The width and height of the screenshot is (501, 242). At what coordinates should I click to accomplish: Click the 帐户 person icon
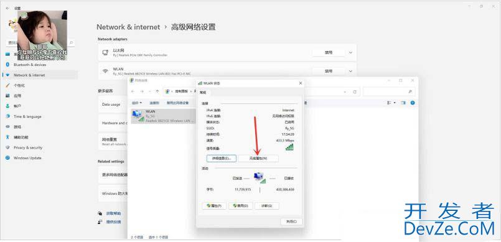coord(7,106)
